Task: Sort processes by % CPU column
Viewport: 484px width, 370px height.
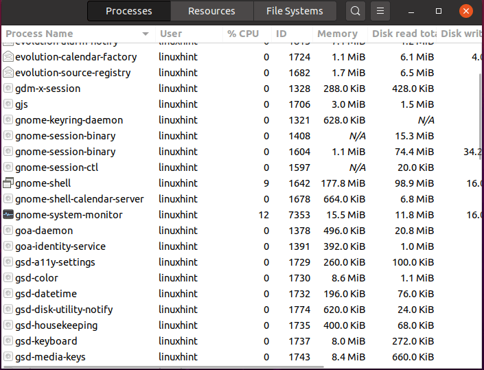Action: pyautogui.click(x=247, y=34)
